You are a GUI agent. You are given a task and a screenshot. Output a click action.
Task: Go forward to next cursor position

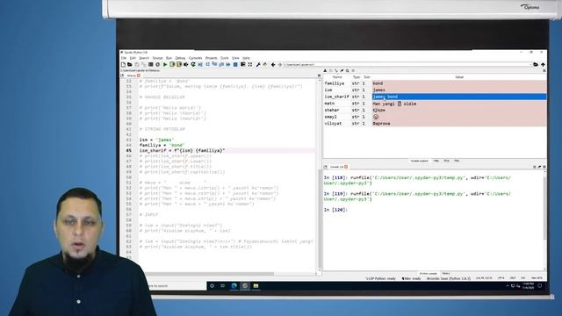pos(280,64)
